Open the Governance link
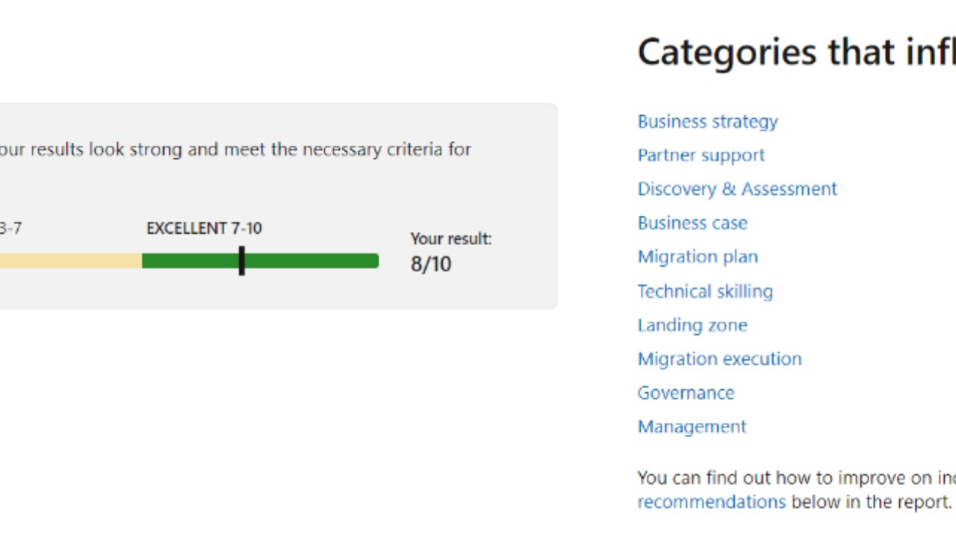The height and width of the screenshot is (538, 956). click(685, 393)
